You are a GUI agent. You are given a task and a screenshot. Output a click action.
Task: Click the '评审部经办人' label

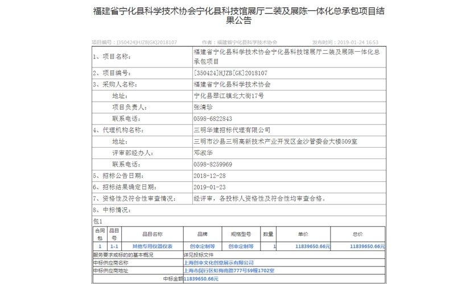coord(133,153)
